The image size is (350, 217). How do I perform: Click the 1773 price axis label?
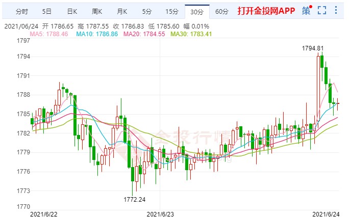23,191
